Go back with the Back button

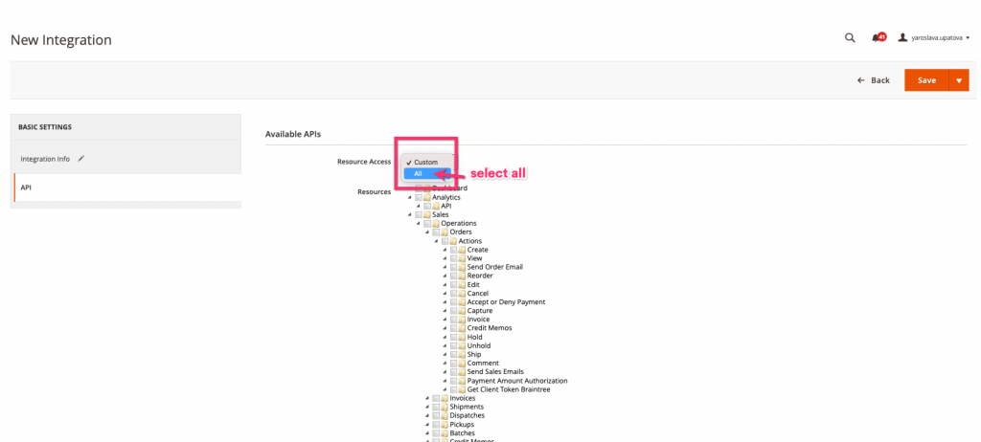click(x=874, y=80)
